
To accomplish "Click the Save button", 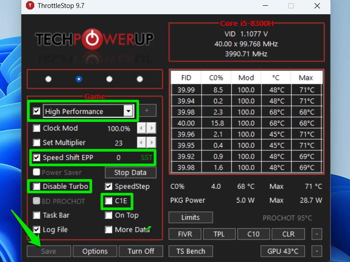I will click(49, 251).
